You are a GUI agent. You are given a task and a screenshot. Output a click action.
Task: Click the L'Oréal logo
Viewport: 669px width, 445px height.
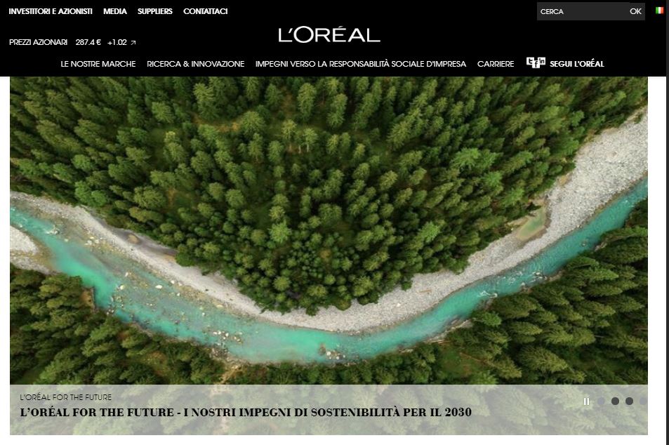329,35
